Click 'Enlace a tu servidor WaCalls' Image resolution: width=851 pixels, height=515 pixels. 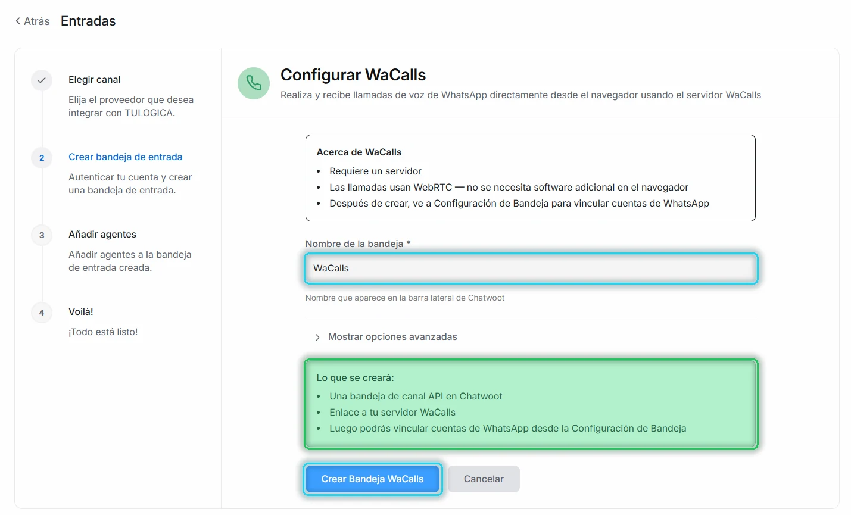coord(392,413)
